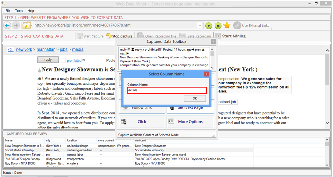The height and width of the screenshot is (177, 333).
Task: Click the gold star bookmark icon
Action: coord(227,25)
